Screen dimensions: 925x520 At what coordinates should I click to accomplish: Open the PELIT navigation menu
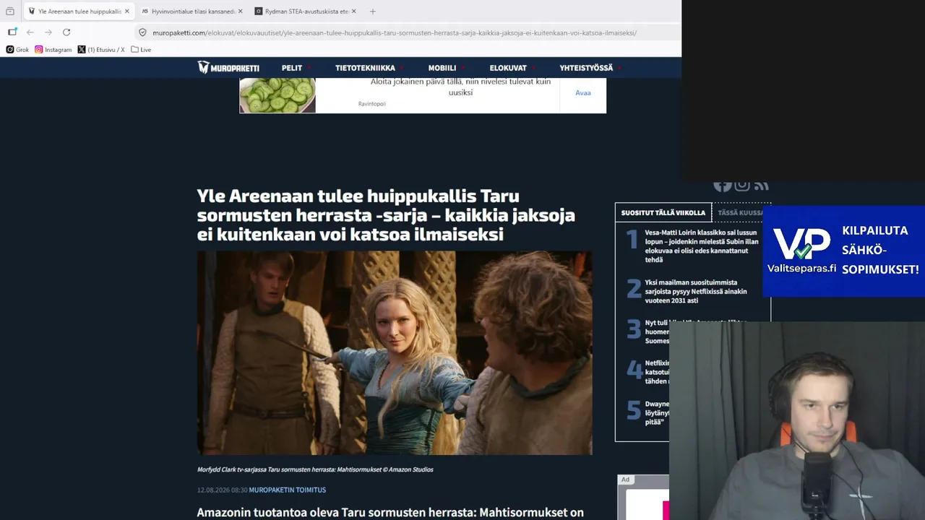point(292,68)
